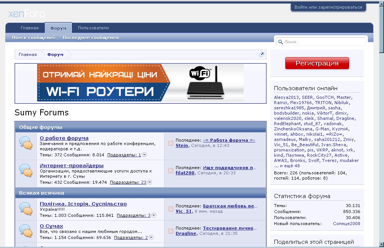Open Последние сообщения in the sub-navigation

pyautogui.click(x=90, y=38)
